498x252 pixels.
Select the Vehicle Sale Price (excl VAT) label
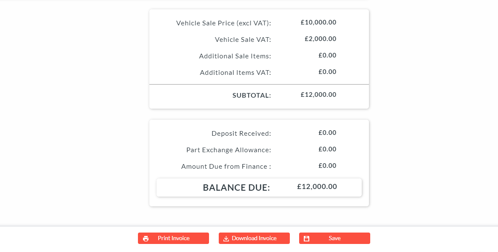click(x=223, y=23)
